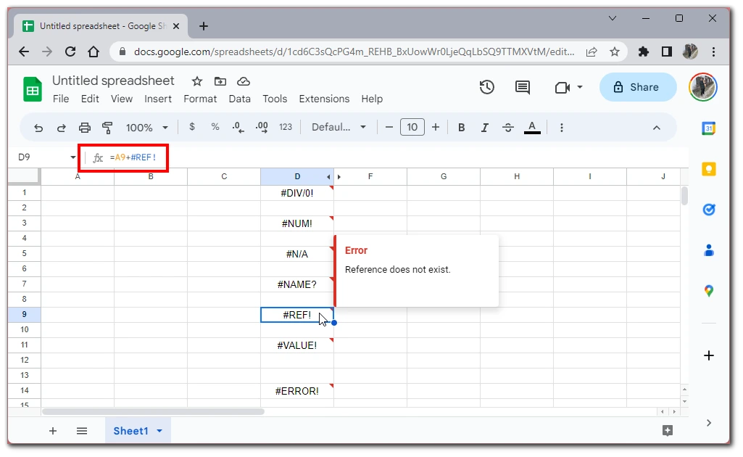Toggle bold formatting

pyautogui.click(x=461, y=127)
